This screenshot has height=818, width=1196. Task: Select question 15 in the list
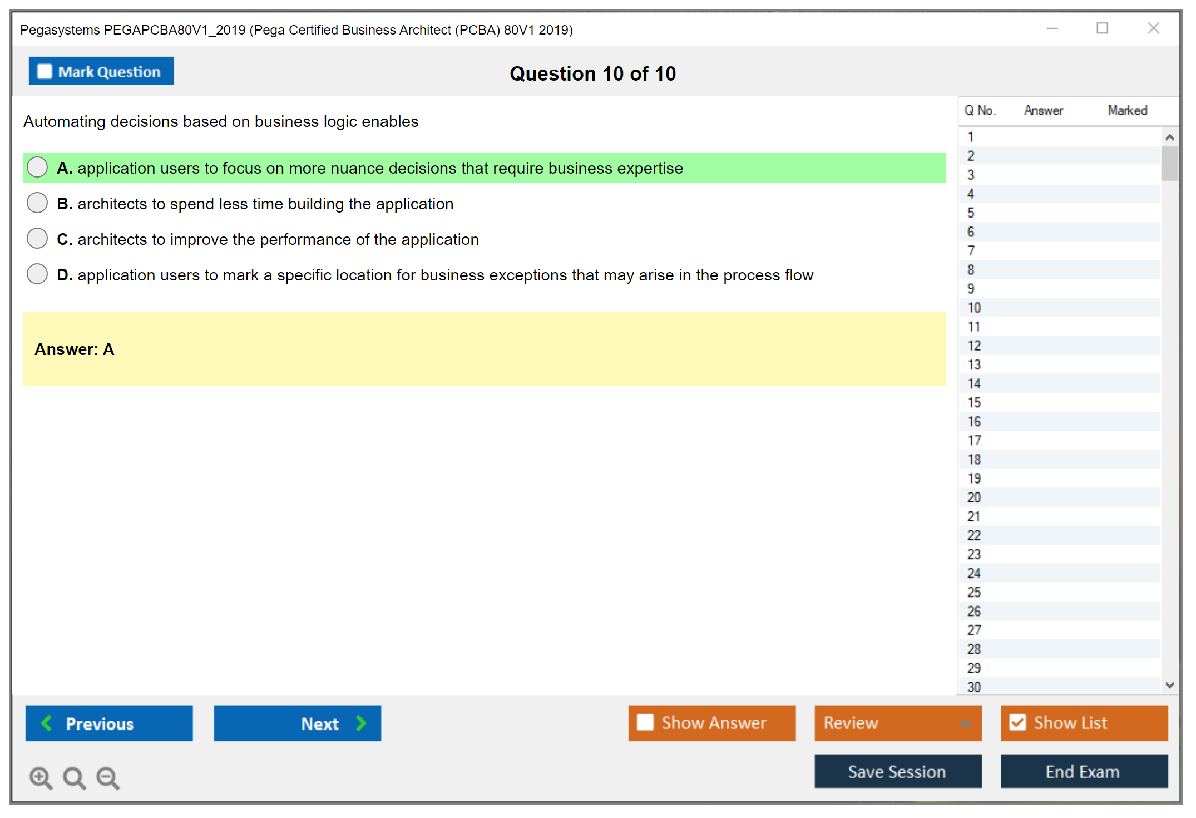[x=974, y=402]
